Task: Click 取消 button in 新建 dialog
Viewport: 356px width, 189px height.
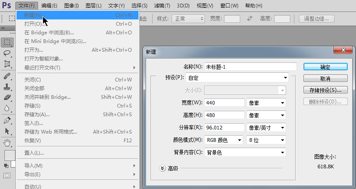Action: [x=325, y=79]
